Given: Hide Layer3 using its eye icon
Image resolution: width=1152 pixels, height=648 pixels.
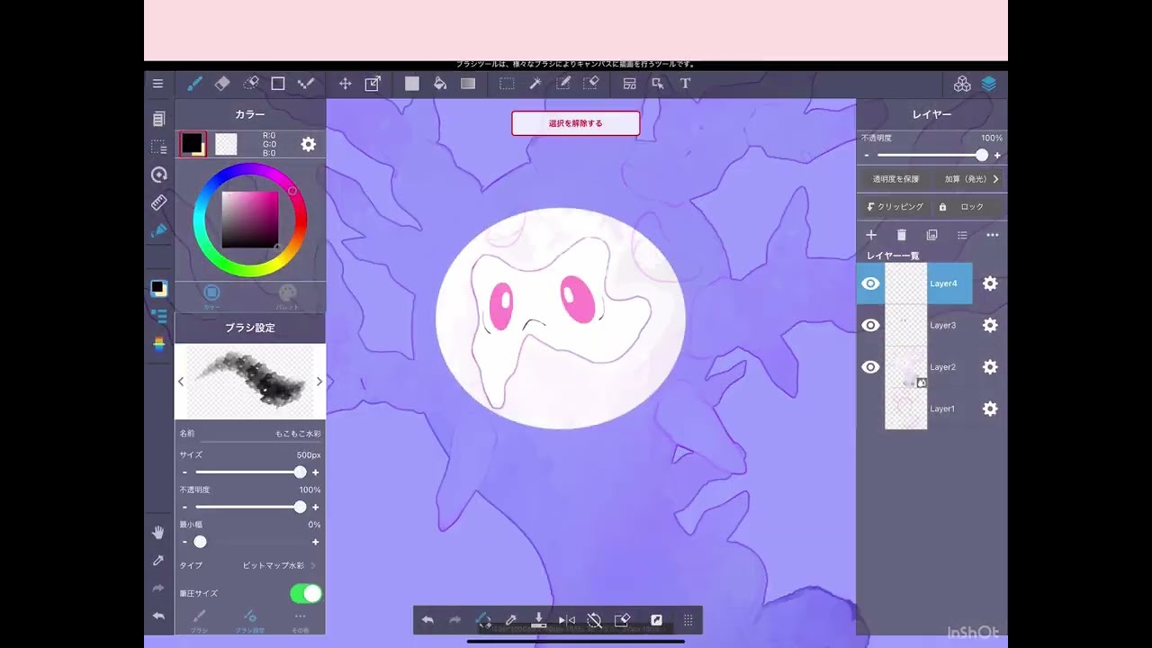Looking at the screenshot, I should point(870,325).
